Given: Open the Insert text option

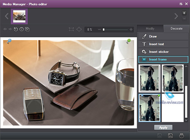Looking at the screenshot, I should (163, 44).
